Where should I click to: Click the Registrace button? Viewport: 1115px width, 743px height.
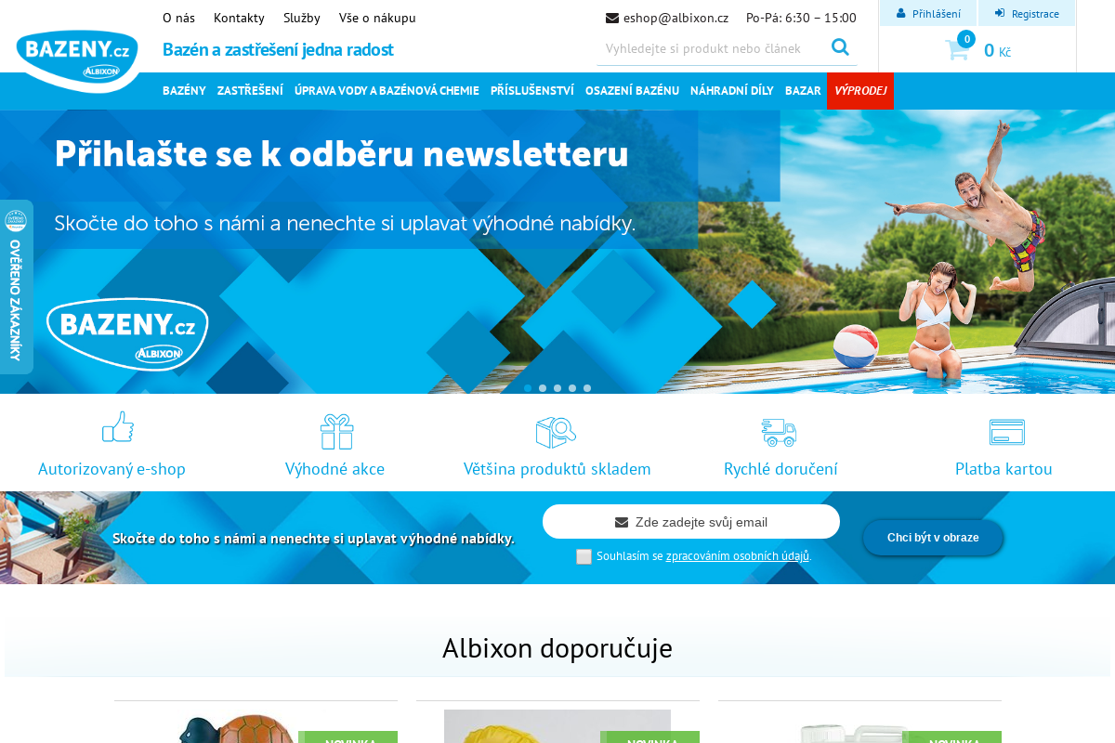[x=1027, y=13]
